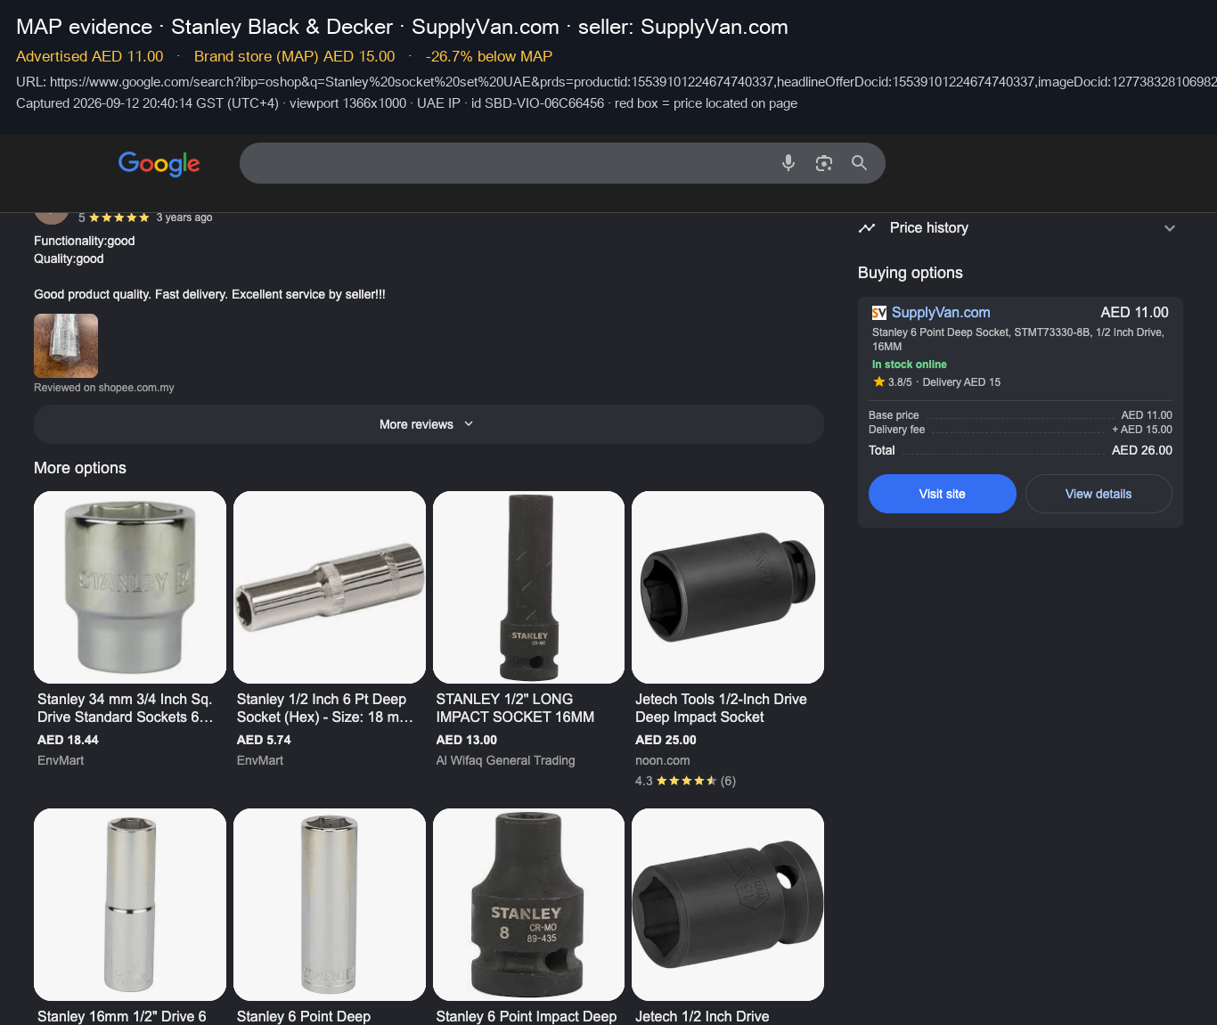Open search by image (Lens) icon
Image resolution: width=1217 pixels, height=1025 pixels.
point(824,163)
